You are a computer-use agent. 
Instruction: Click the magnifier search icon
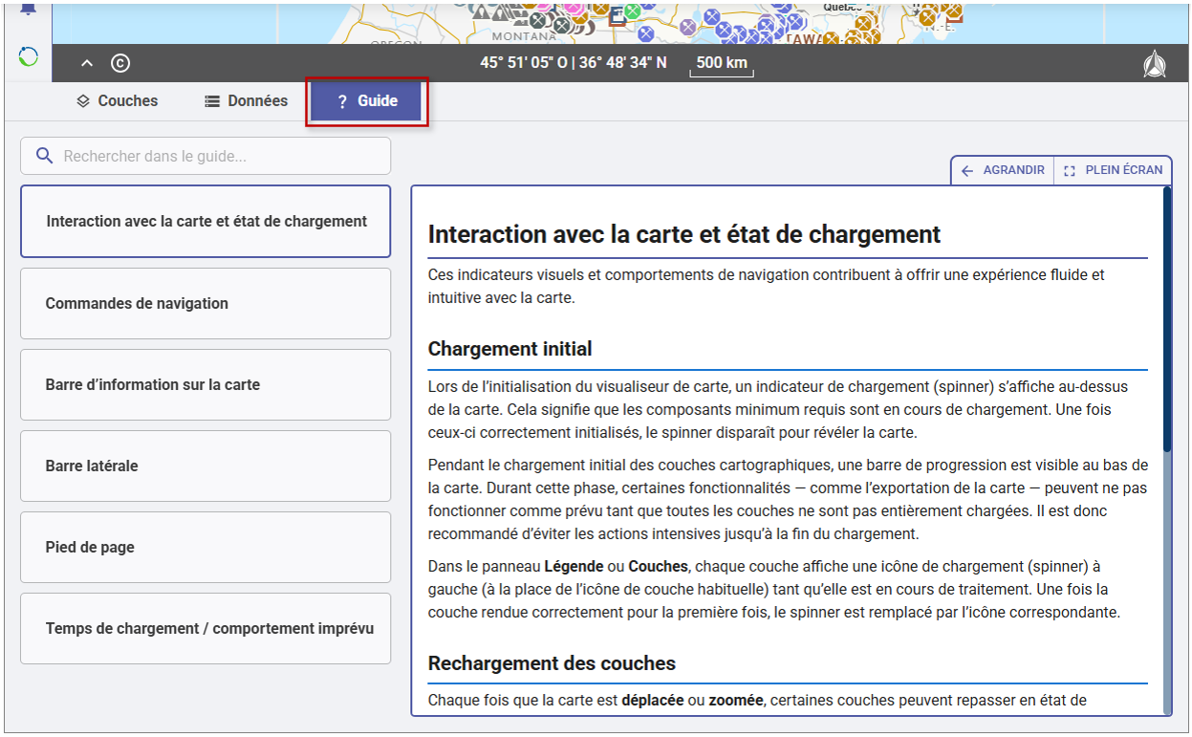click(43, 156)
